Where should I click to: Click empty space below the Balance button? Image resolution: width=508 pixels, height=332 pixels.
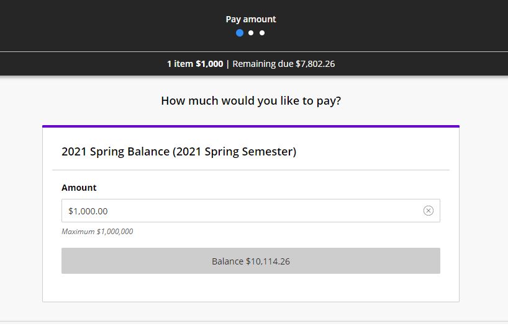[251, 287]
